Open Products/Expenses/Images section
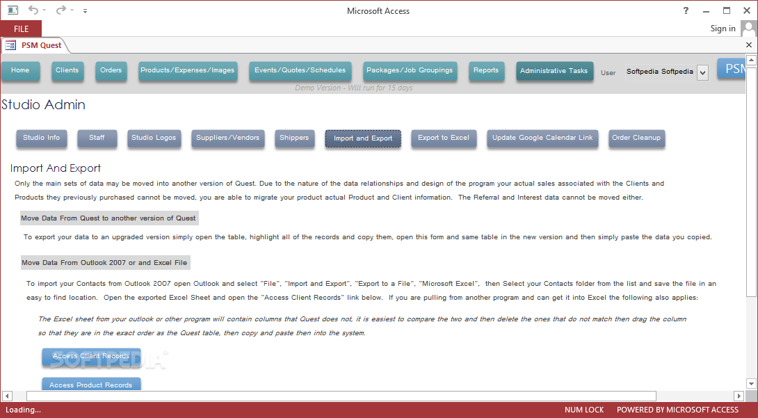Screen dimensions: 758x418 tap(188, 70)
